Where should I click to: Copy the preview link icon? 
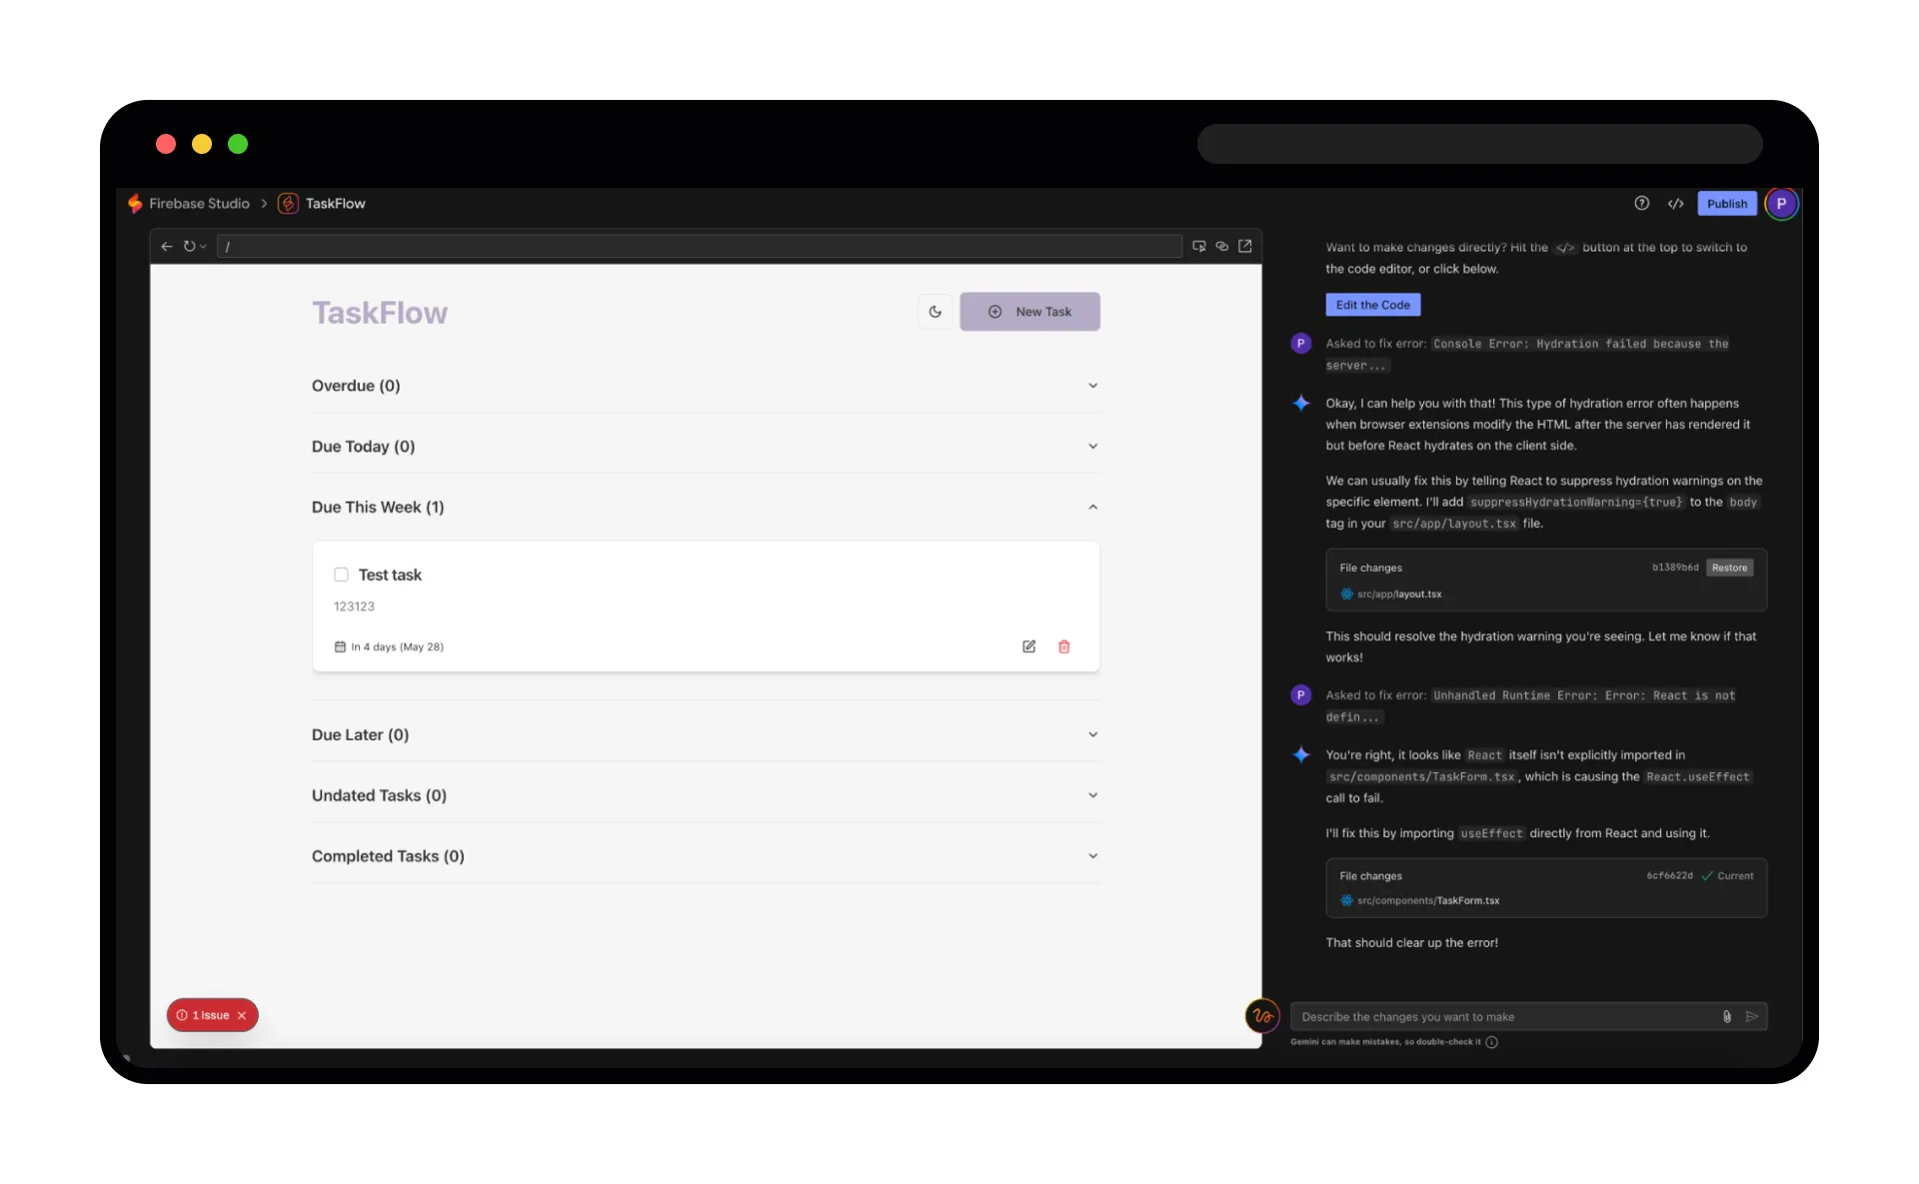(x=1221, y=246)
